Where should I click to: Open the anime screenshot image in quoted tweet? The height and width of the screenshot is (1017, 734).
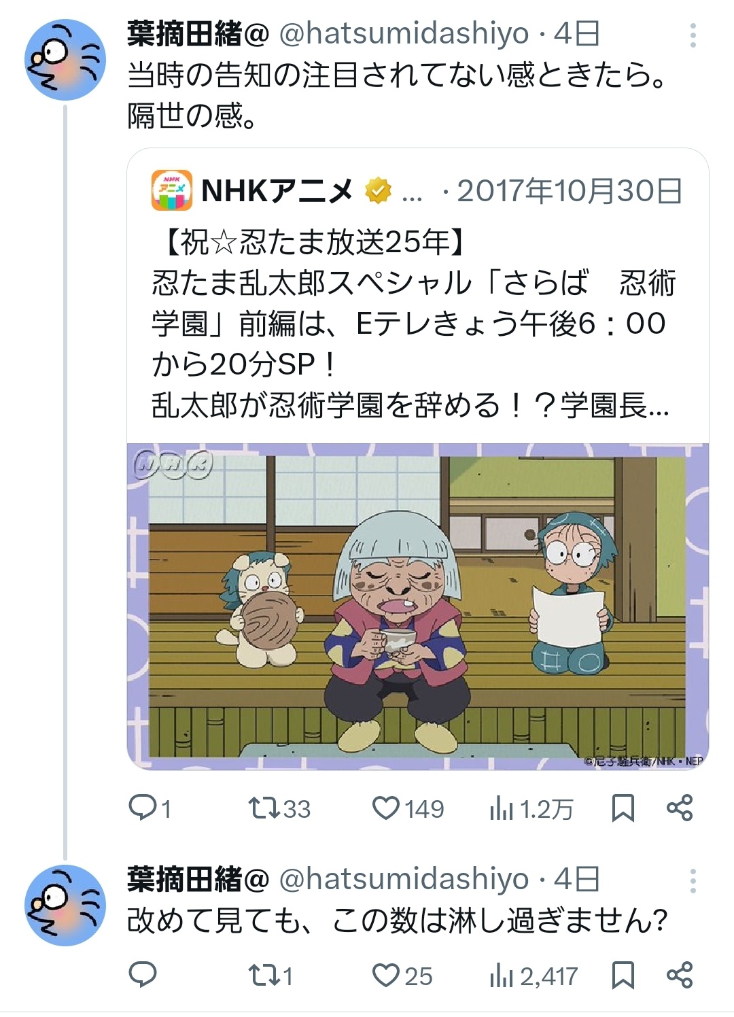tap(418, 606)
